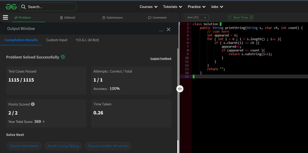308x153 pixels.
Task: Click the panel split handle between views
Action: 180,89
